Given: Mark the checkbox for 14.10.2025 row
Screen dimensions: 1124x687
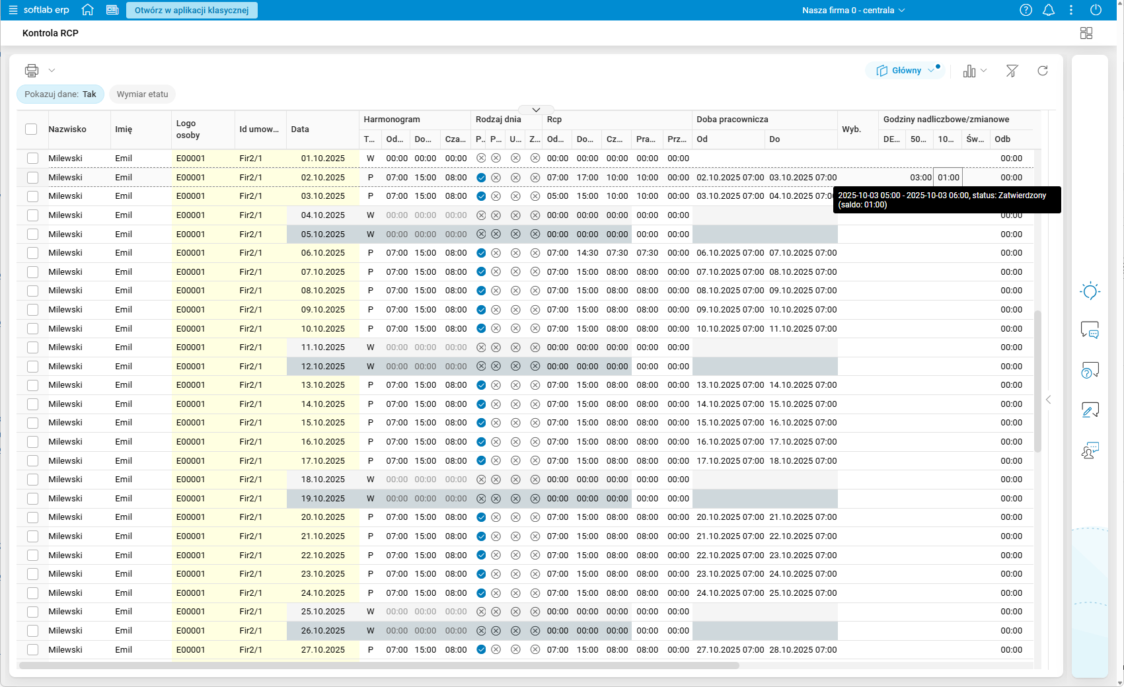Looking at the screenshot, I should 33,404.
